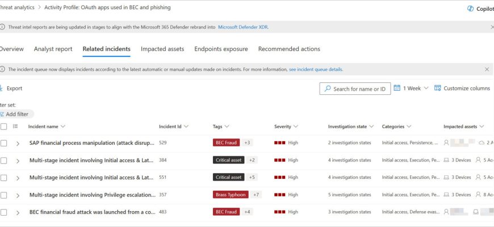Check the checkbox for incident 384
494x227 pixels.
pyautogui.click(x=3, y=161)
